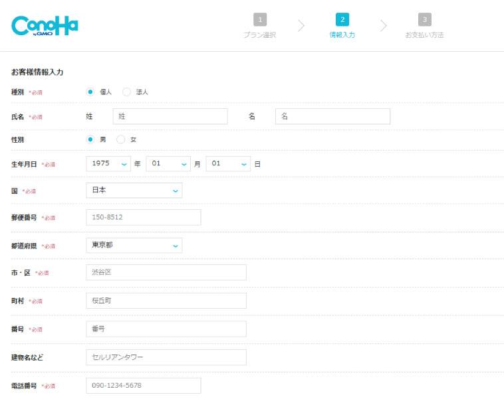Open the birth year dropdown showing 1975
Viewport: 504px width, 409px height.
click(108, 163)
